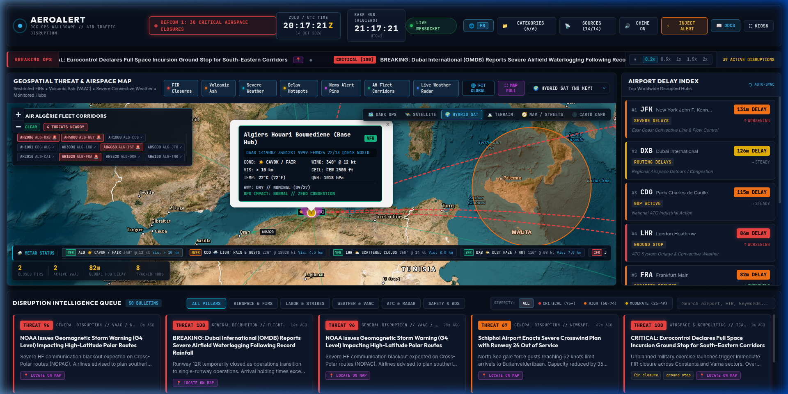The height and width of the screenshot is (394, 788).
Task: Click the AeroAlert radar logo icon
Action: tap(20, 26)
